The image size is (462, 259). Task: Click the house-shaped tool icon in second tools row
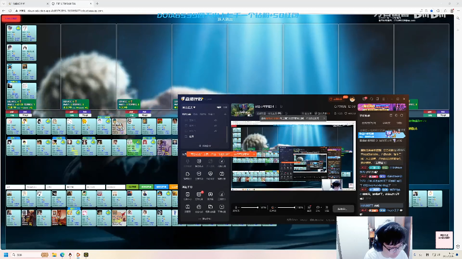[x=187, y=174]
